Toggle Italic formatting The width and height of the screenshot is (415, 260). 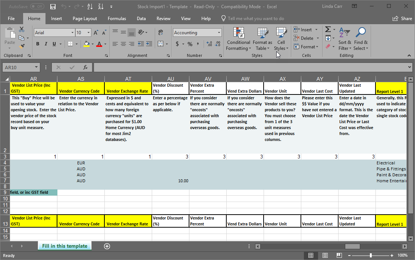click(x=46, y=44)
